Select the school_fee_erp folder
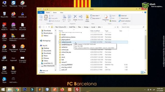 (66, 52)
